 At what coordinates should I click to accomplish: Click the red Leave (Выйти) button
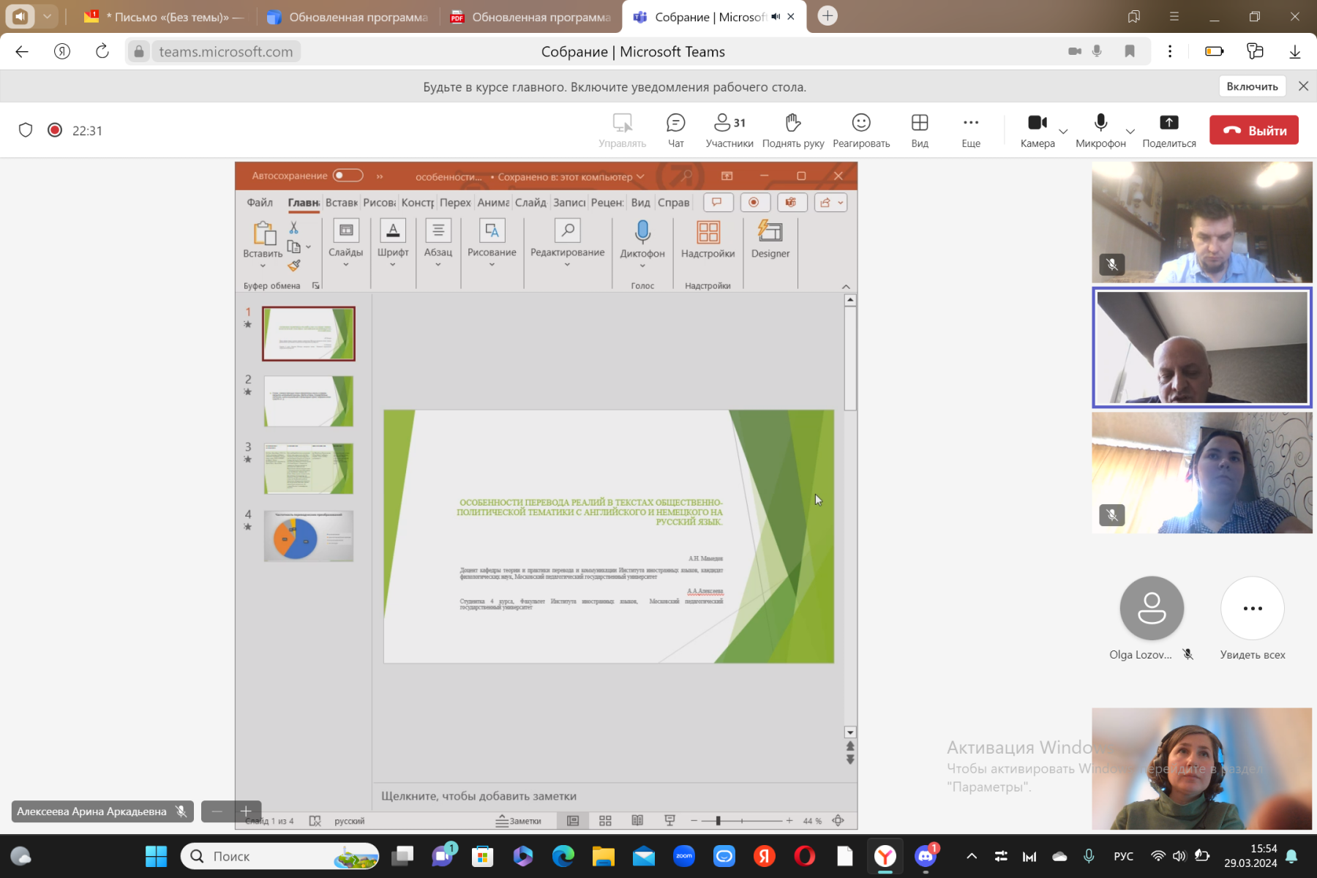click(1253, 130)
